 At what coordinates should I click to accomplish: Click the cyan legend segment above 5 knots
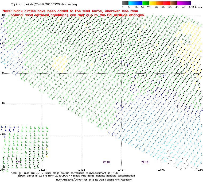point(132,3)
